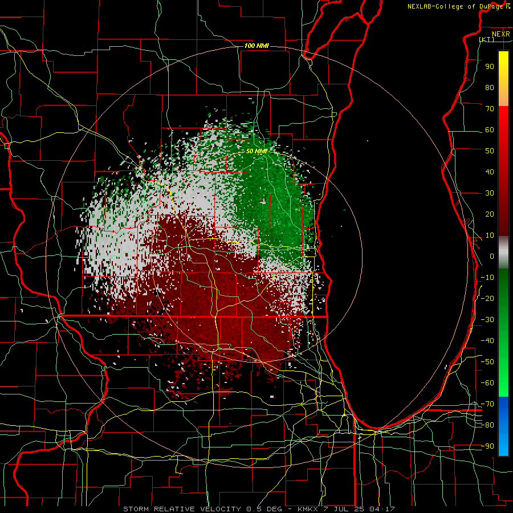Click the positive 50 scale value
This screenshot has height=513, width=513.
click(x=490, y=151)
